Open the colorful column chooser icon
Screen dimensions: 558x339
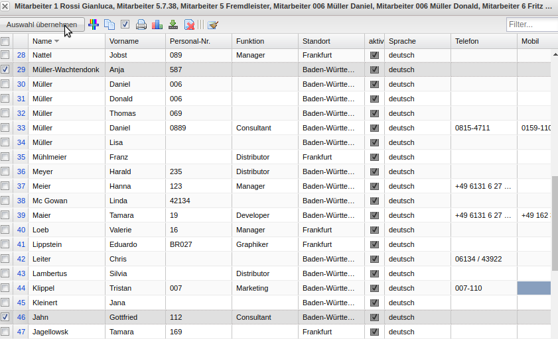click(x=94, y=25)
